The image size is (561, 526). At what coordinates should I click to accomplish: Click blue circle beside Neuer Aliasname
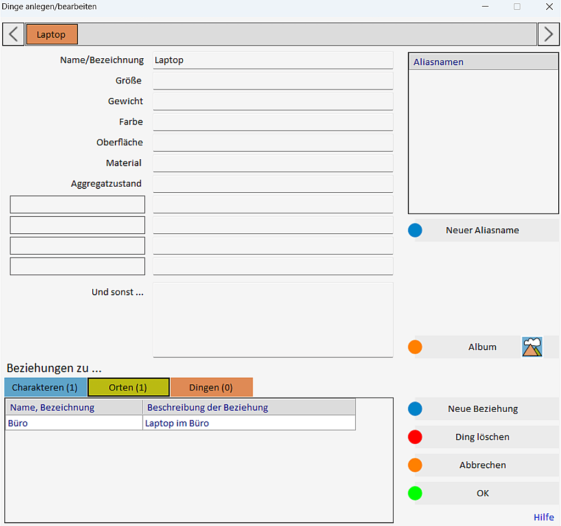point(415,230)
